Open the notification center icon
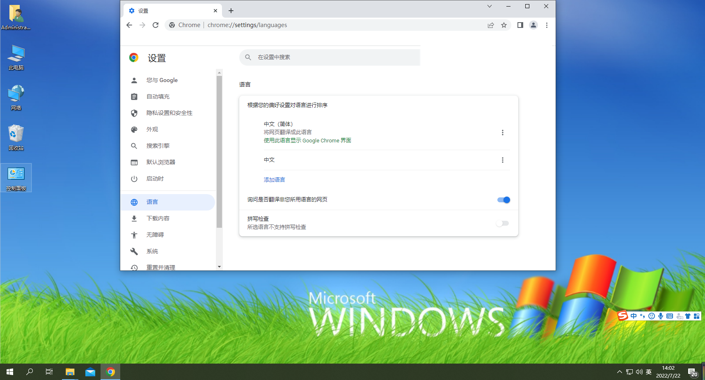This screenshot has height=380, width=705. tap(693, 373)
